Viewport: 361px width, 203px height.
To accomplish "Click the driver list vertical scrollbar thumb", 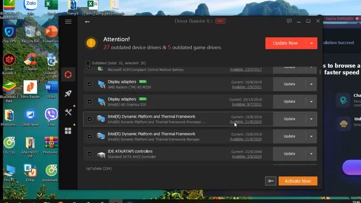I will click(320, 72).
